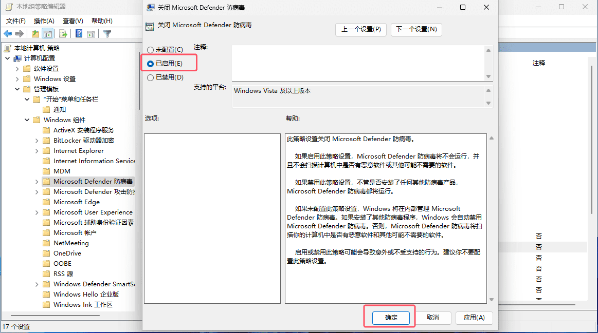Select the 未配置(C) radio button

(x=150, y=50)
